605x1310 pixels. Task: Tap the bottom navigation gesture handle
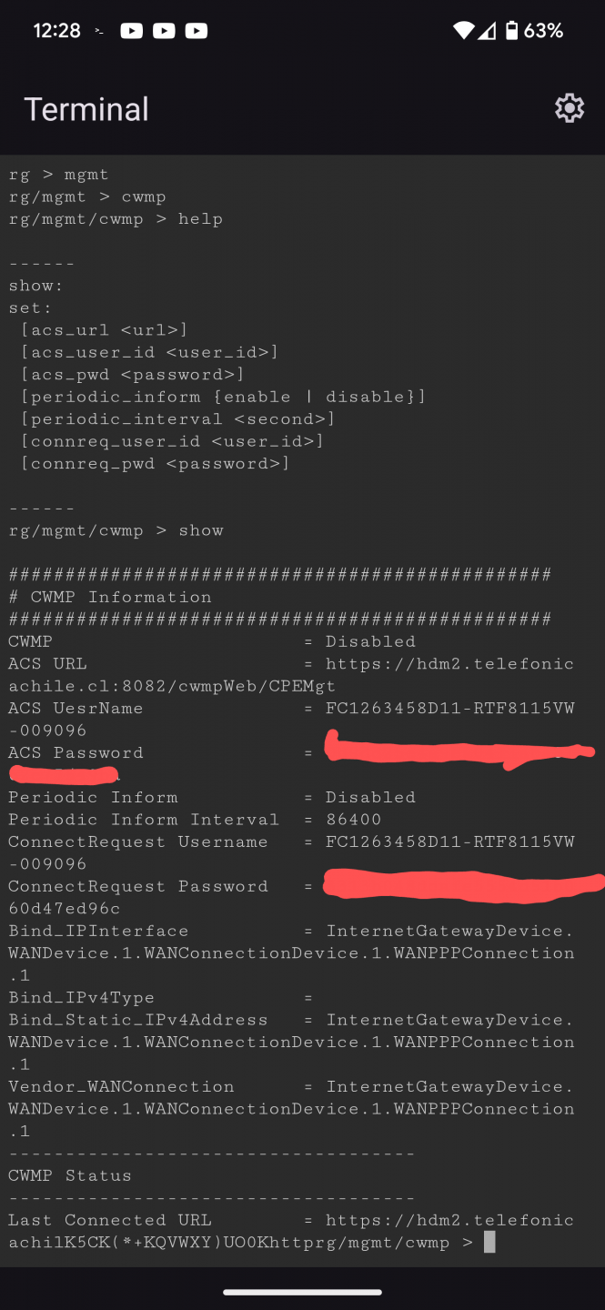click(x=302, y=1292)
